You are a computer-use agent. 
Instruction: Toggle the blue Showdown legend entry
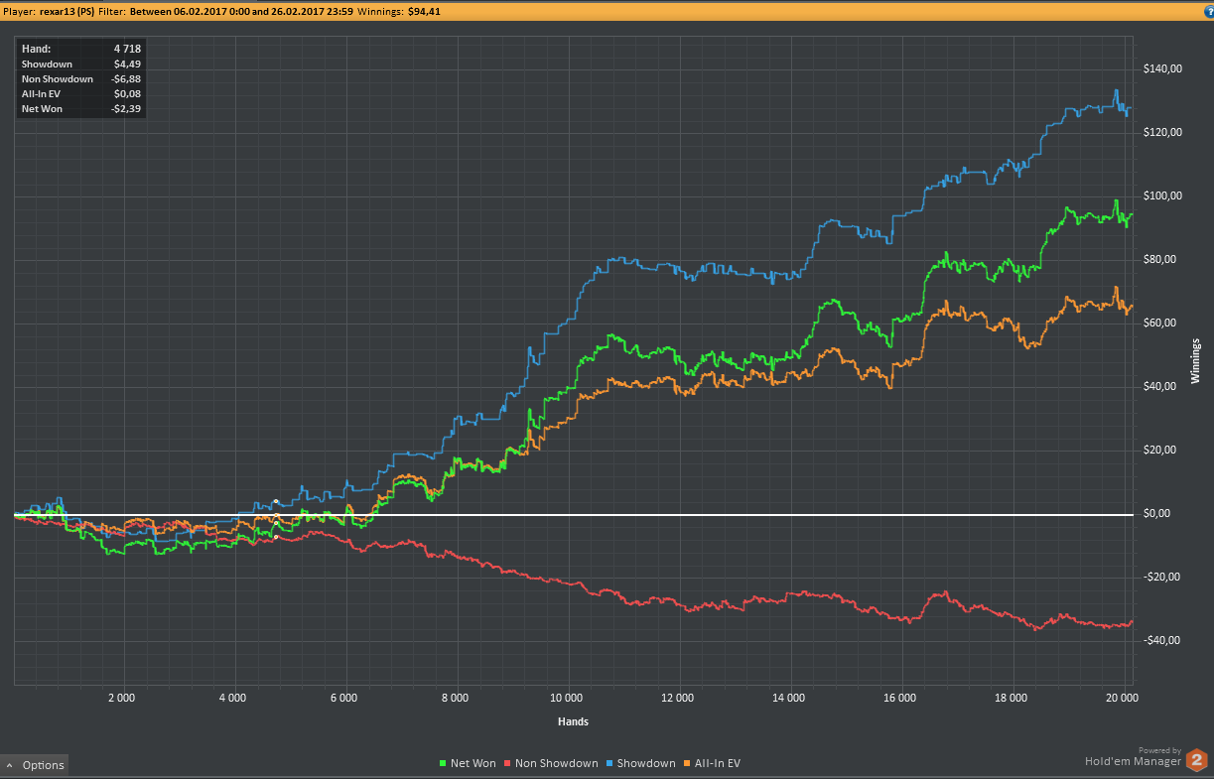(641, 763)
